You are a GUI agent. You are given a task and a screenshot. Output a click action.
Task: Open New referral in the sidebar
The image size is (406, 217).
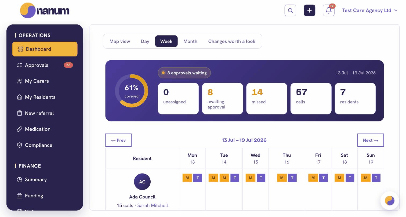click(x=45, y=113)
